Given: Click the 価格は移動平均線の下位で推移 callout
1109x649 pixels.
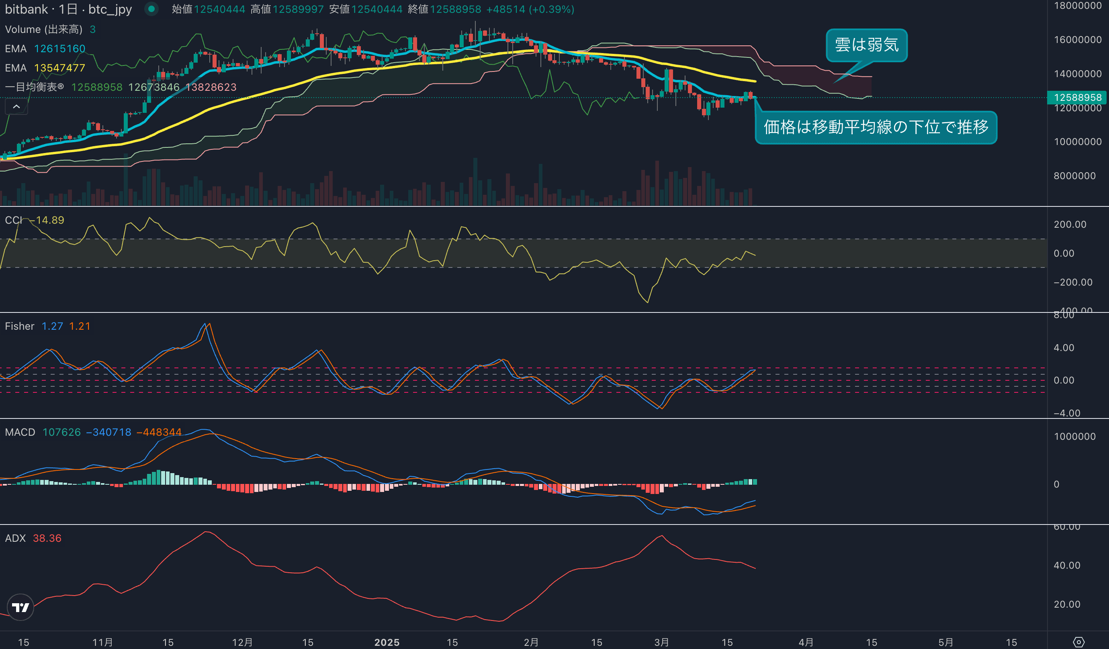Looking at the screenshot, I should (876, 127).
